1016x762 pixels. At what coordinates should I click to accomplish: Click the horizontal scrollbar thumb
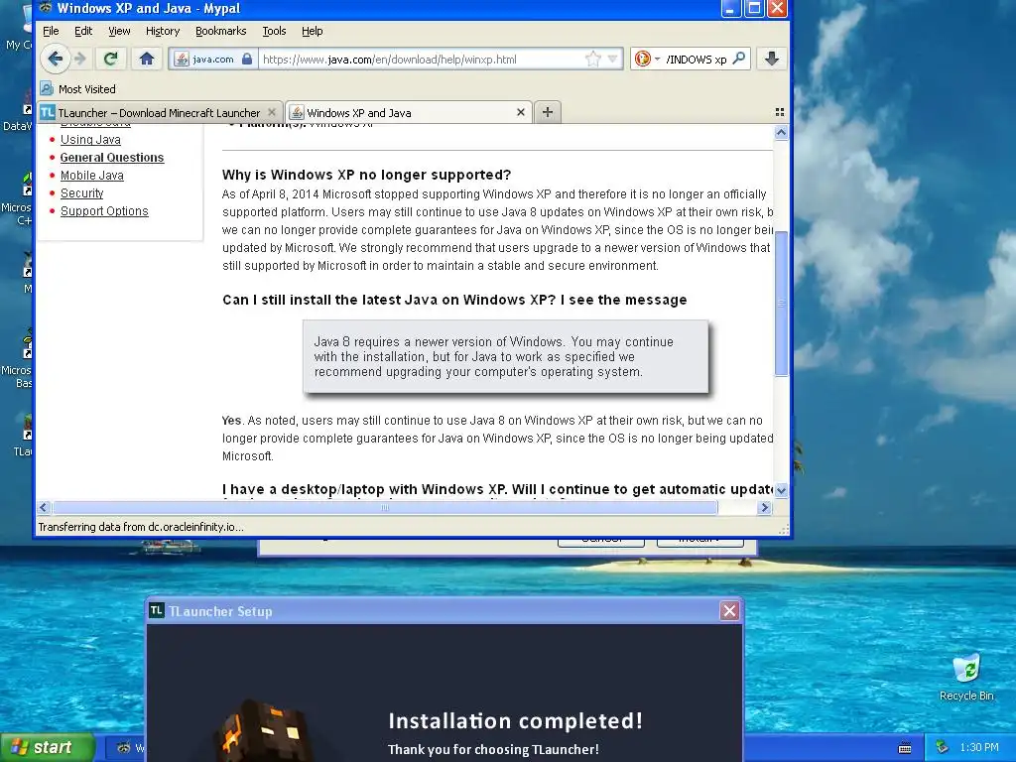coord(385,507)
